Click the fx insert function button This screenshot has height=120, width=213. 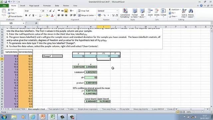click(x=36, y=23)
